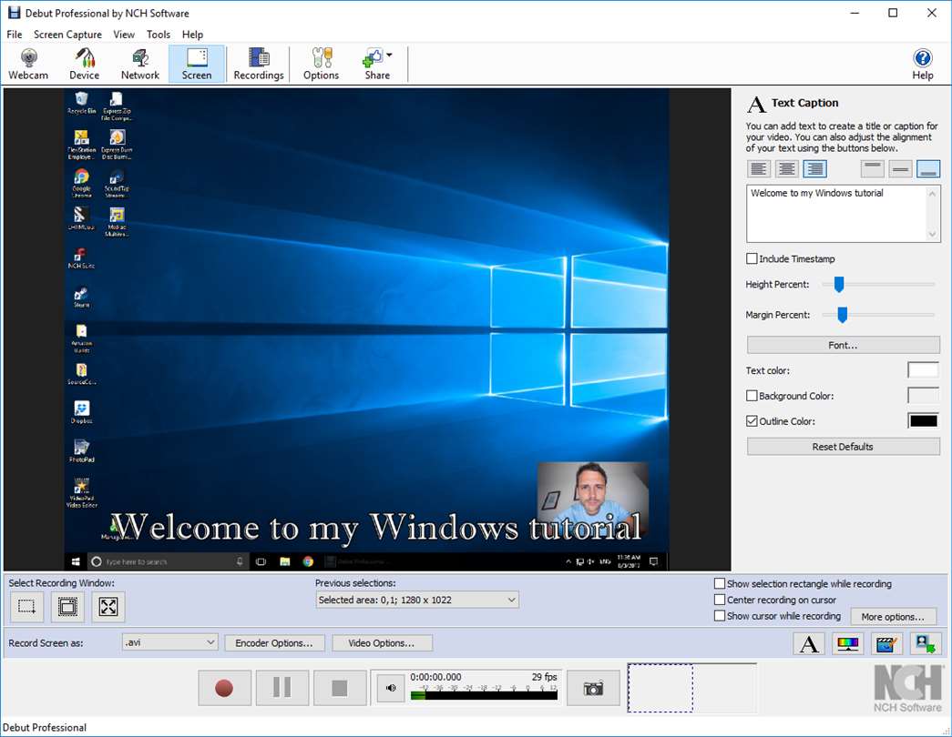952x737 pixels.
Task: Open the .avi format dropdown
Action: click(x=170, y=642)
